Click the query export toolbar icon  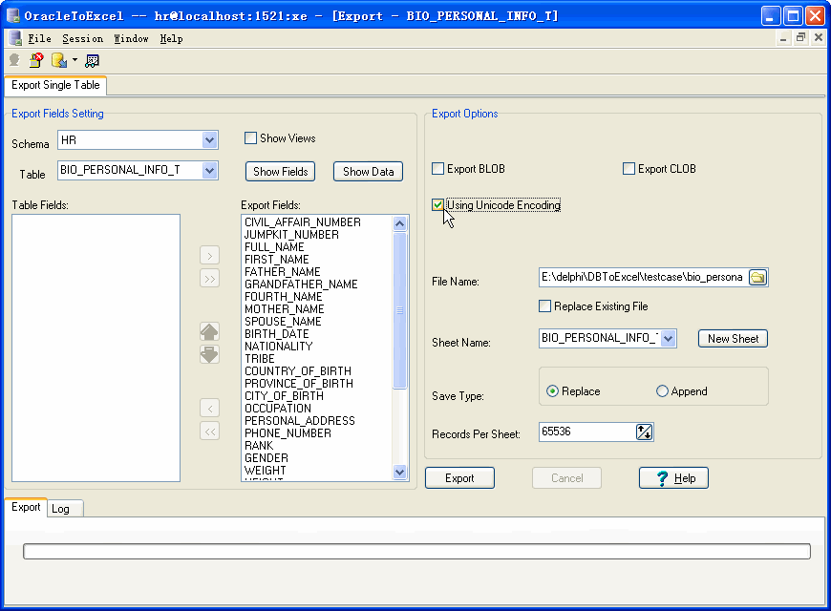[92, 61]
